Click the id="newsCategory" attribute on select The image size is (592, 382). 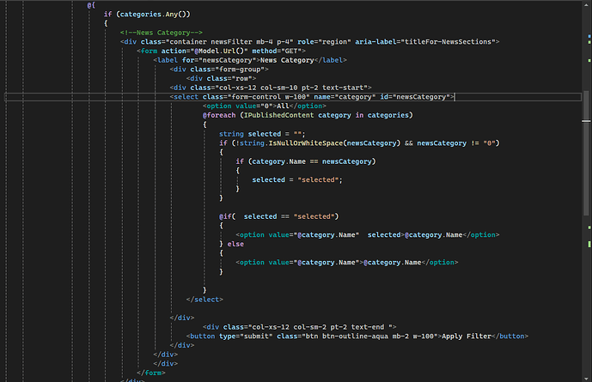415,97
